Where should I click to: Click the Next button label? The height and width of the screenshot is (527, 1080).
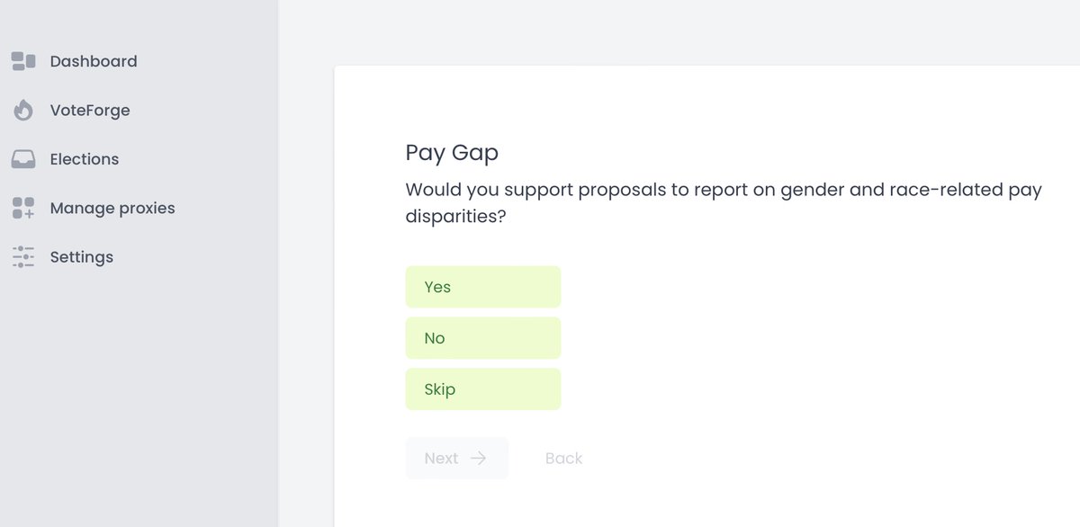441,458
